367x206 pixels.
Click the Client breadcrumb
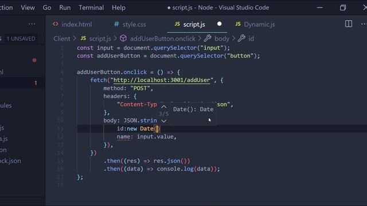pos(61,38)
